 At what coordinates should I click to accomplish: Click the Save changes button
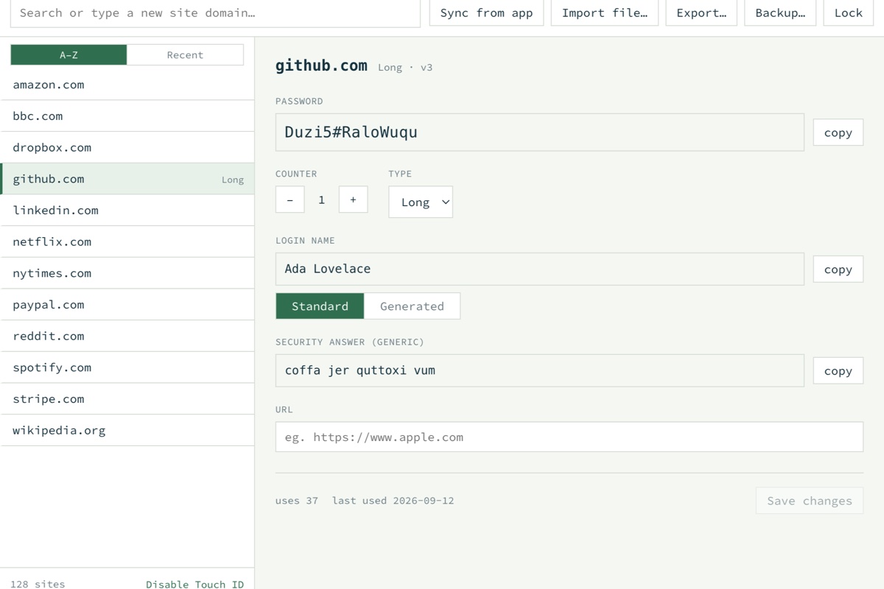pos(810,501)
